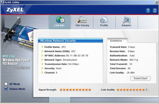Click the green arrow beside Profile Name
The height and width of the screenshot is (104, 159).
(42, 47)
